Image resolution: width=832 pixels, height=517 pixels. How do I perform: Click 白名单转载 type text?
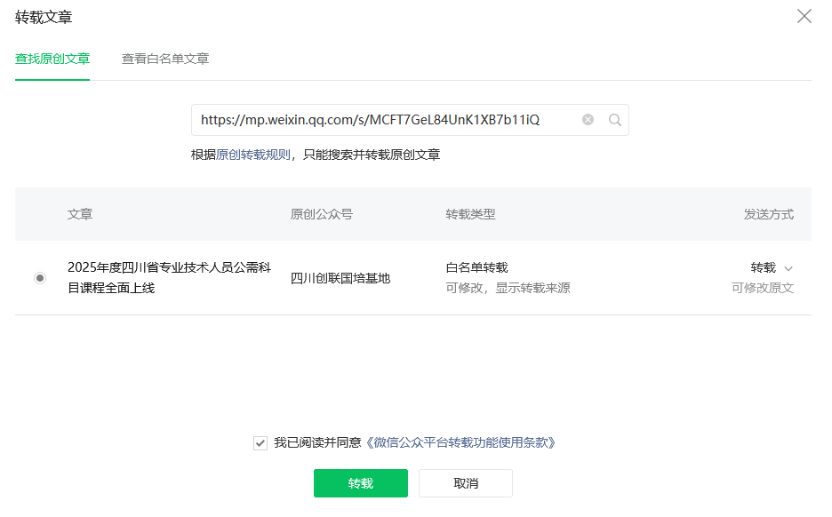[476, 267]
